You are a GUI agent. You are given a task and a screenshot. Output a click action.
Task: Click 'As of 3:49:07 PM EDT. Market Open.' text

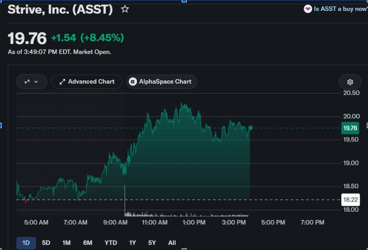coord(59,52)
